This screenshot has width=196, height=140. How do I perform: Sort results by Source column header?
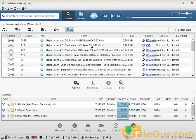[149, 36]
